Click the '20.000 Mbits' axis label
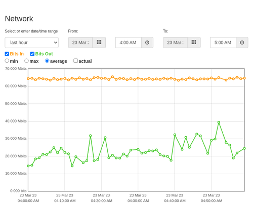 click(16, 156)
